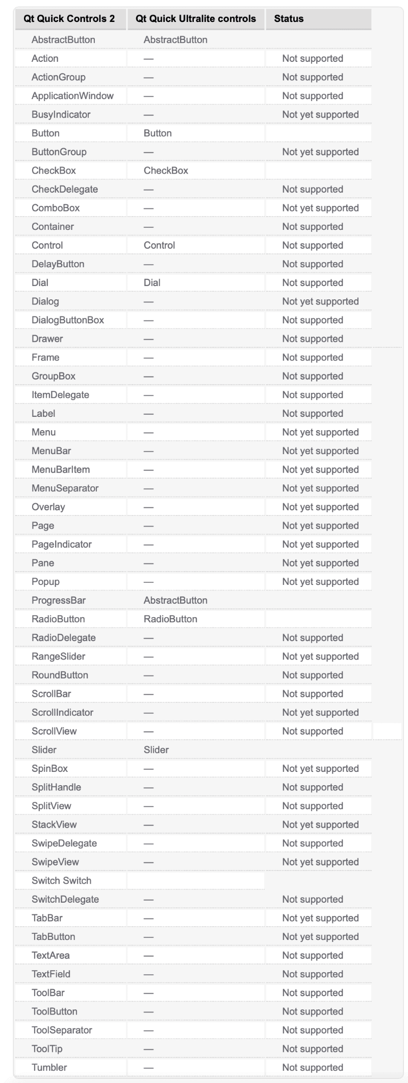Click the Control link in Ultralite column
Image resolution: width=408 pixels, height=1083 pixels.
coord(159,245)
